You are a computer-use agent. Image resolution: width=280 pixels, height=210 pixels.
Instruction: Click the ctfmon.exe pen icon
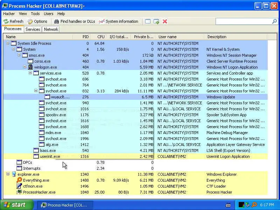click(19, 186)
